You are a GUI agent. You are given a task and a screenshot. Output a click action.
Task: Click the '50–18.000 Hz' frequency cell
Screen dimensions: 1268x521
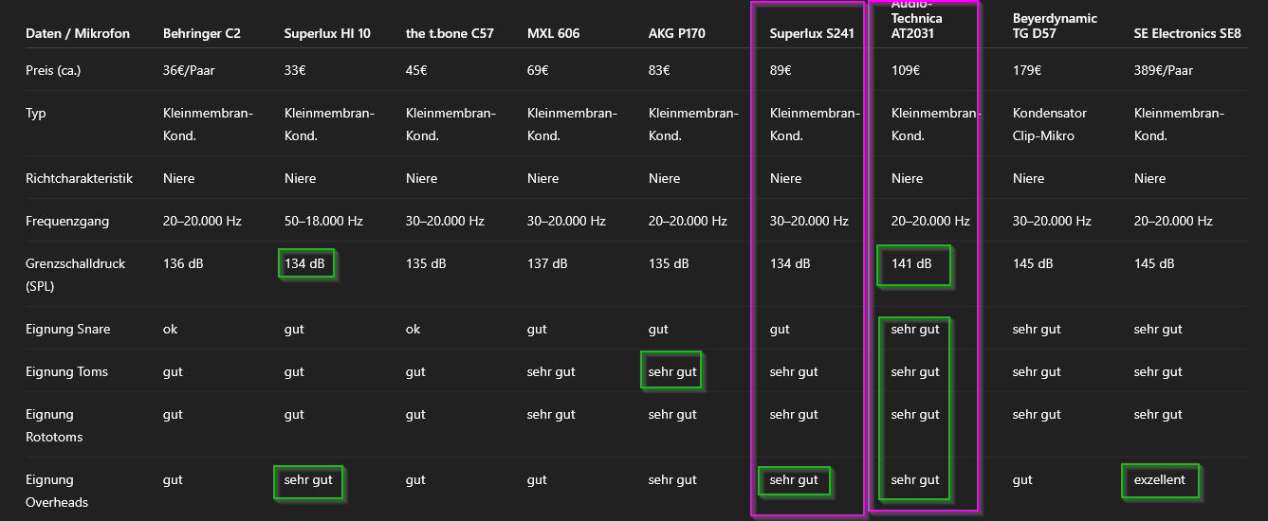pos(323,221)
